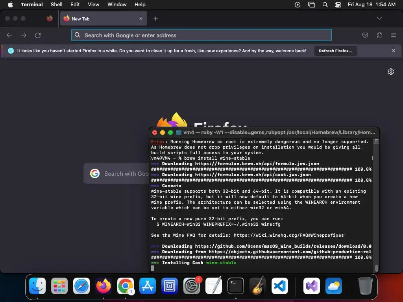The width and height of the screenshot is (403, 302).
Task: Click the Refresh Firefox… button
Action: [335, 51]
